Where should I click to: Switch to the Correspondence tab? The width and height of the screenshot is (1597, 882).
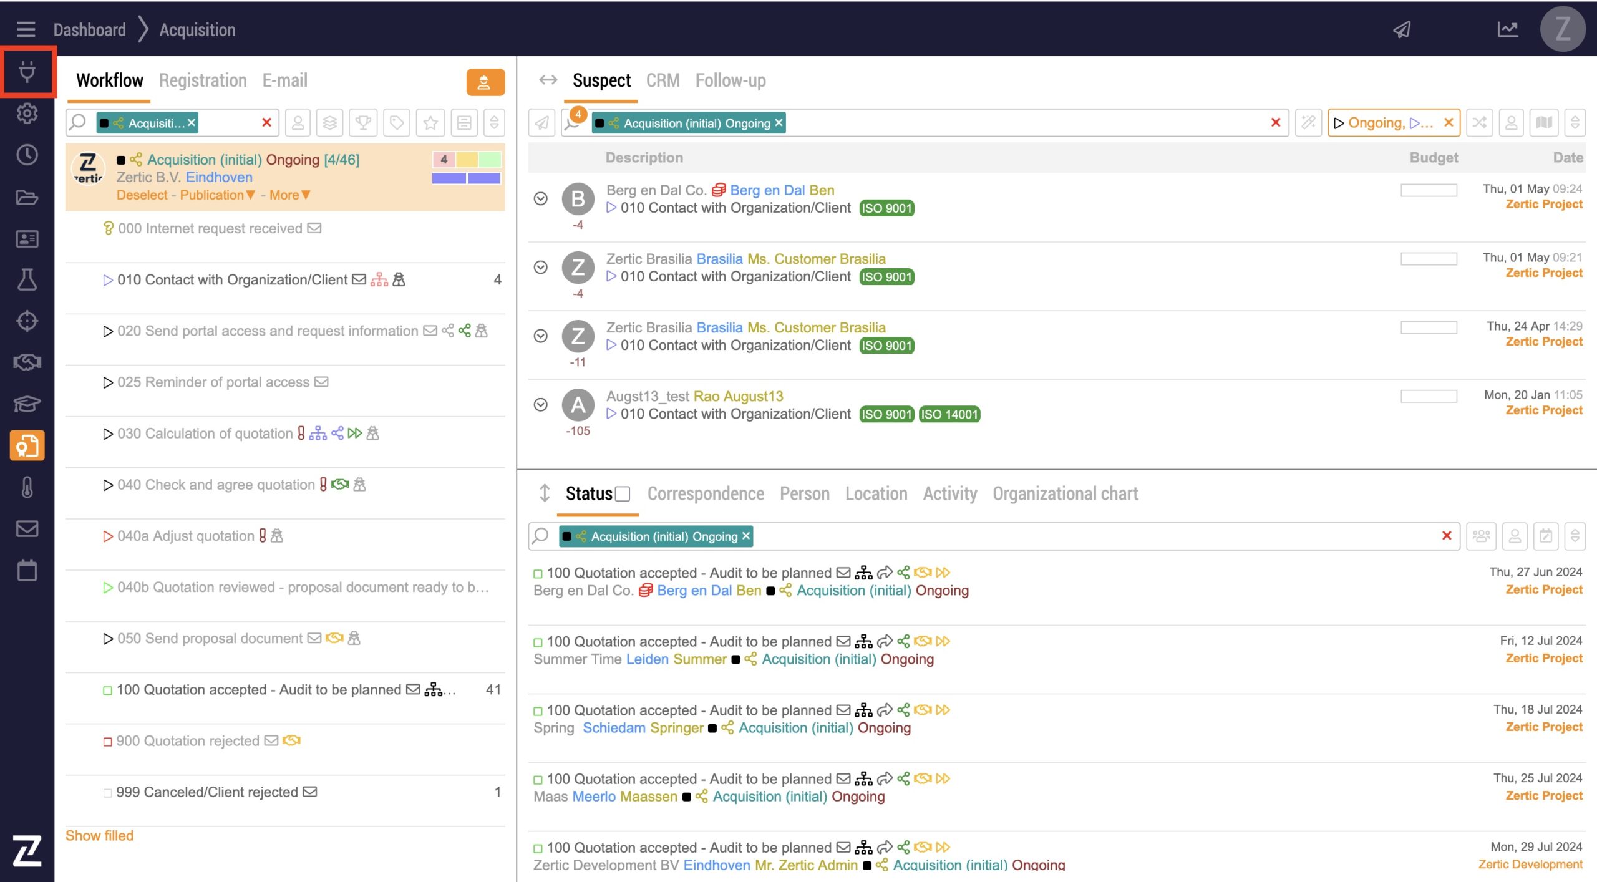[x=705, y=494]
